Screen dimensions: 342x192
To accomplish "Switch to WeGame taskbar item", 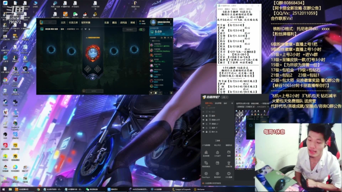I will coord(199,189).
